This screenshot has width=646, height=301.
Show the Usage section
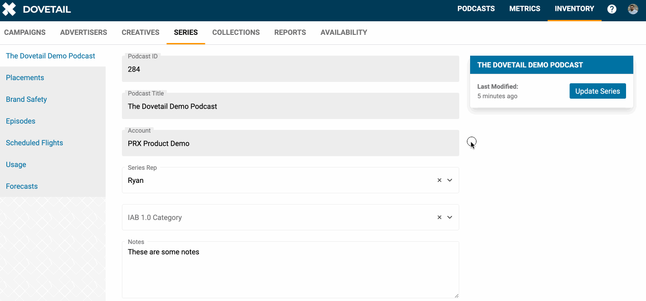16,165
